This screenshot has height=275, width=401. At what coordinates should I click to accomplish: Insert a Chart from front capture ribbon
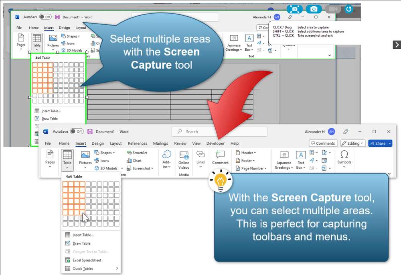point(134,161)
